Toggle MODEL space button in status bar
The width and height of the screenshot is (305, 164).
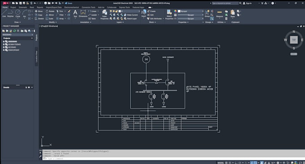tap(221, 163)
